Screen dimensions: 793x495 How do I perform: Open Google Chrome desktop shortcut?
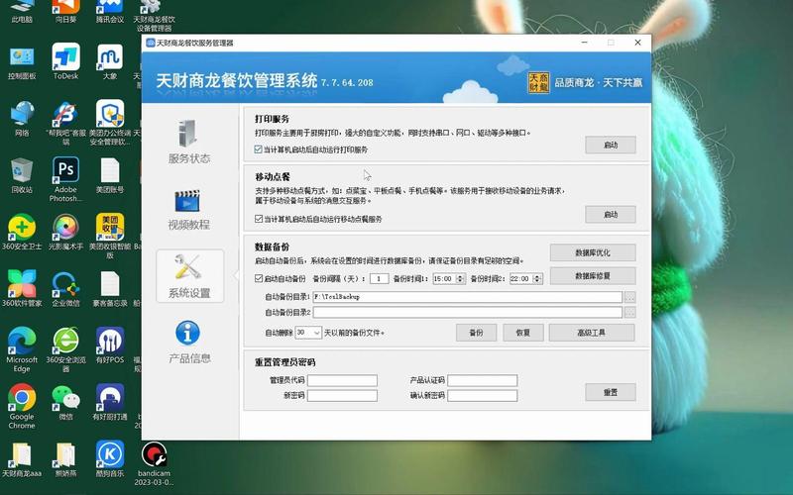coord(22,406)
